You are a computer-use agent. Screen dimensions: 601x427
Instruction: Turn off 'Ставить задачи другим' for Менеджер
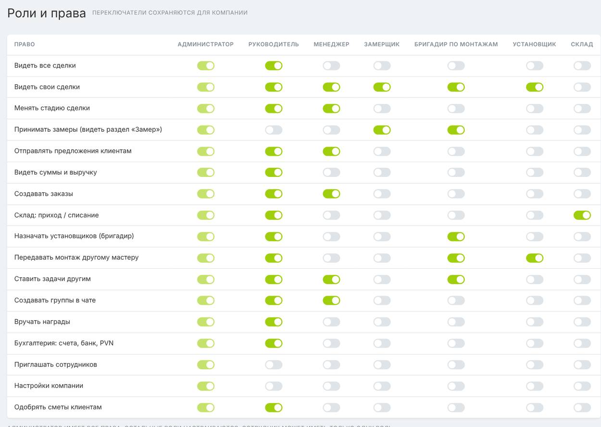pyautogui.click(x=331, y=279)
